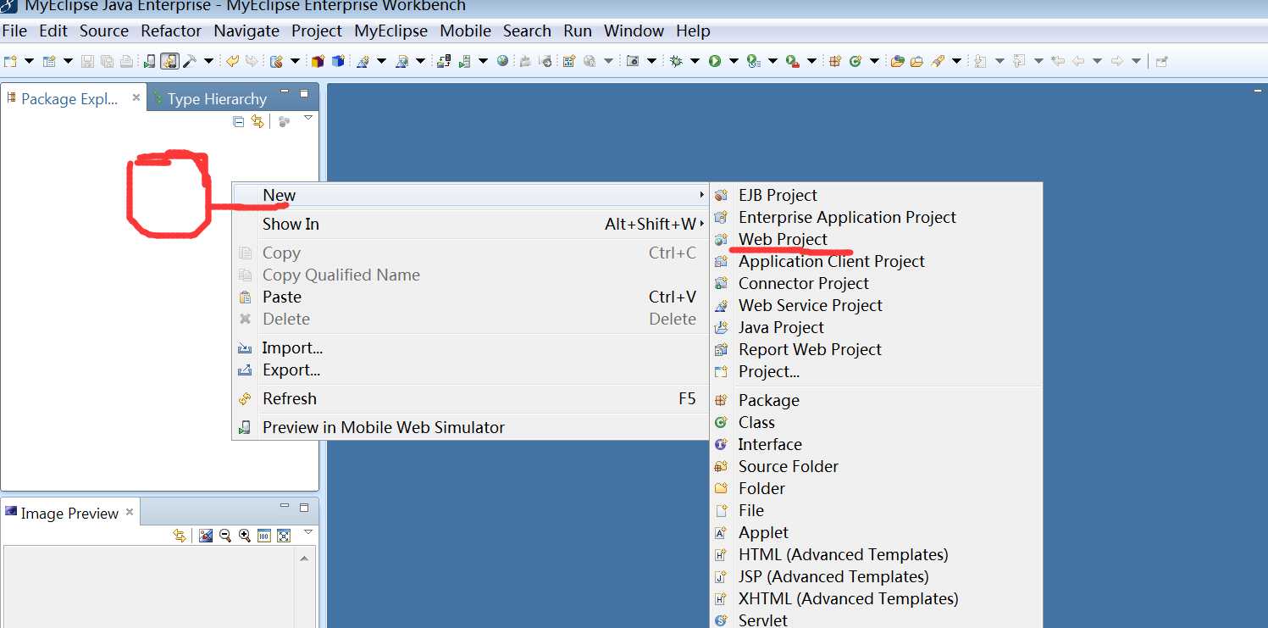Click Image Preview scrollbar up arrow
The width and height of the screenshot is (1268, 628).
pos(304,559)
